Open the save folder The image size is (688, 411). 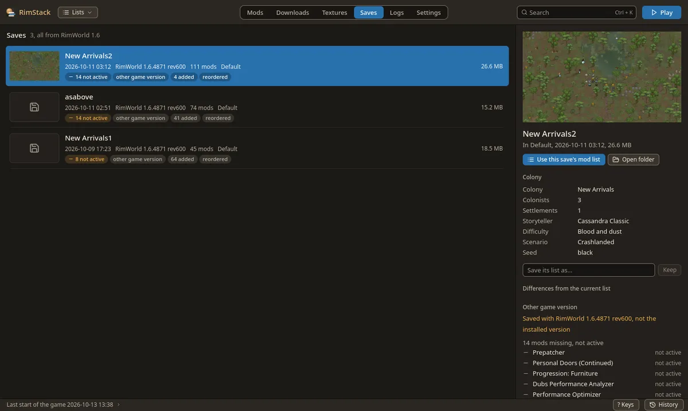click(x=634, y=159)
